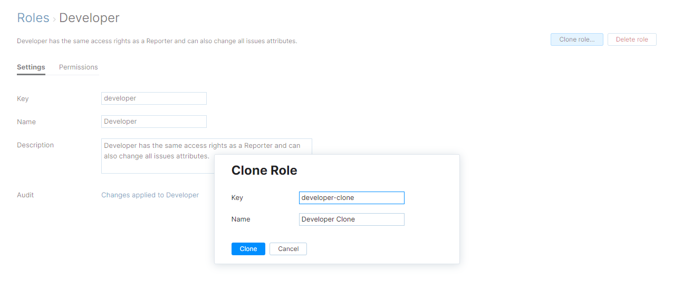Focus the Key field containing developer-clone
The width and height of the screenshot is (673, 301).
pos(351,198)
